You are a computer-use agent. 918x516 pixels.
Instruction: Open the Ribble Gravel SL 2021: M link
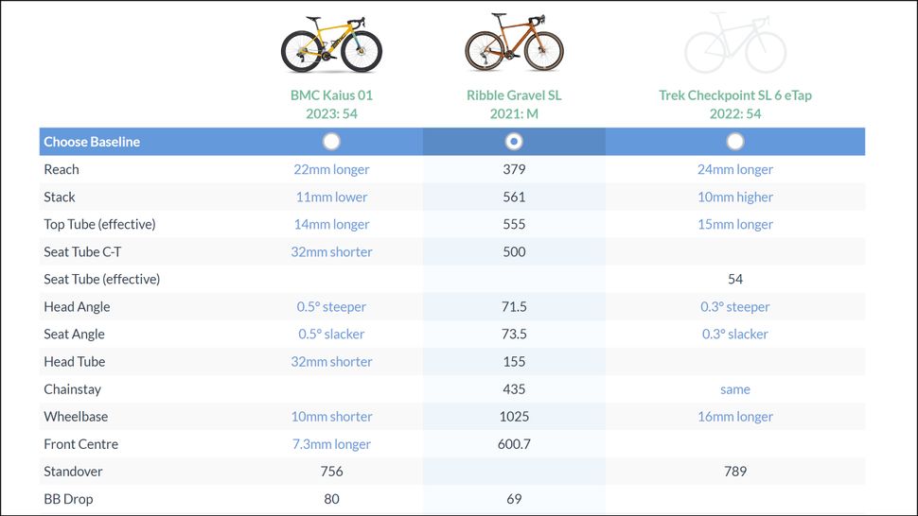click(514, 104)
